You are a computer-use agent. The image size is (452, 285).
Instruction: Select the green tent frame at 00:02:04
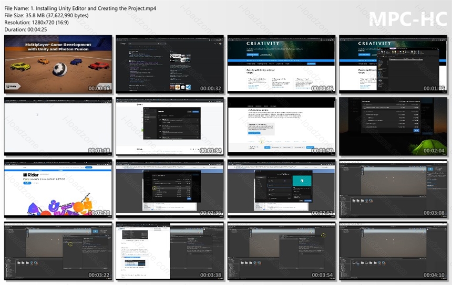tap(393, 126)
